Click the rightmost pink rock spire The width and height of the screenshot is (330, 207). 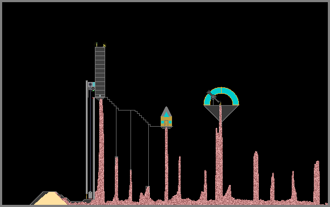click(x=317, y=182)
